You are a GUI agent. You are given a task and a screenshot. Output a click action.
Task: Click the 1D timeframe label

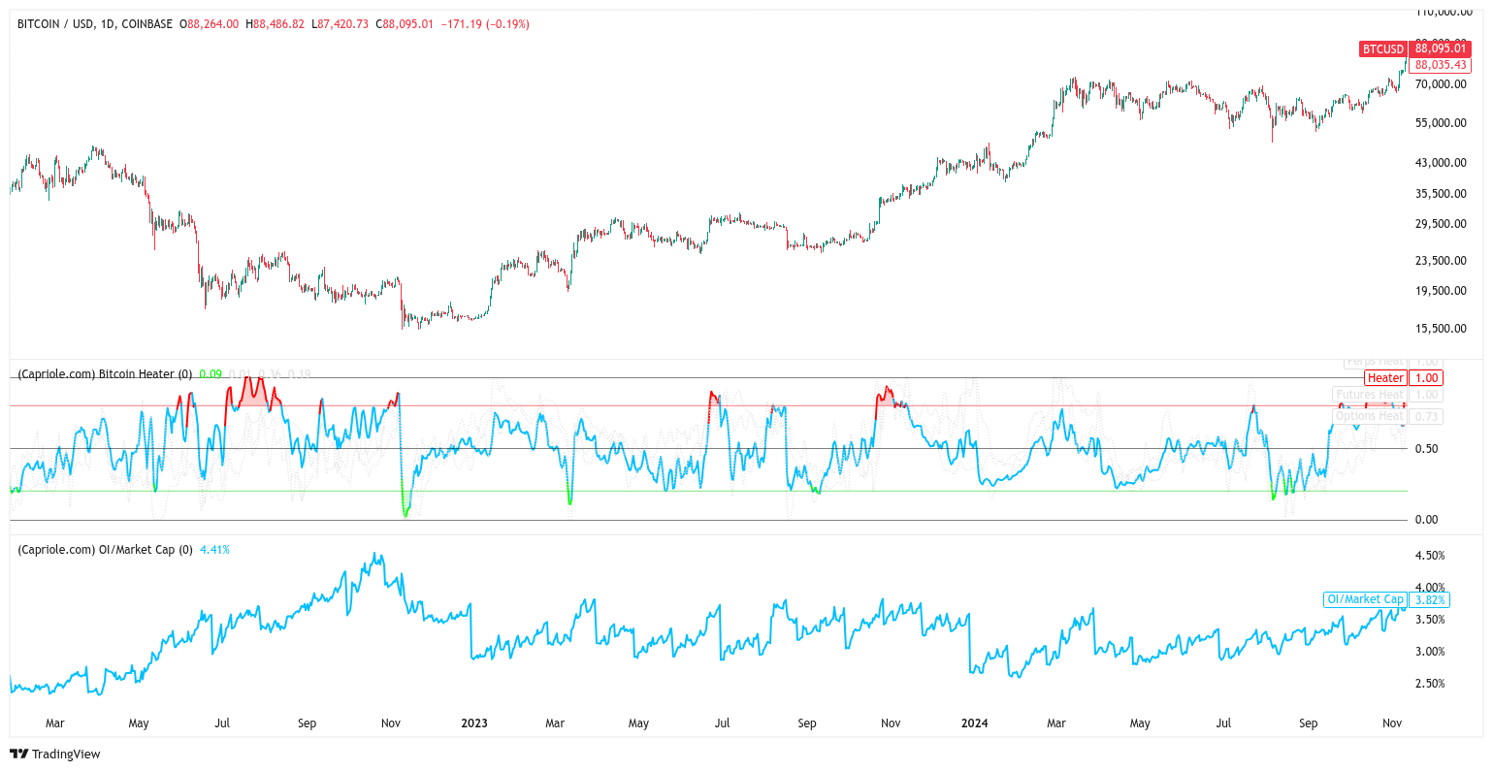[x=106, y=24]
